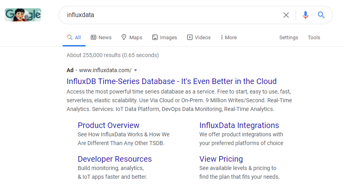
Task: Open the Product Overview sitelink
Action: pos(108,126)
